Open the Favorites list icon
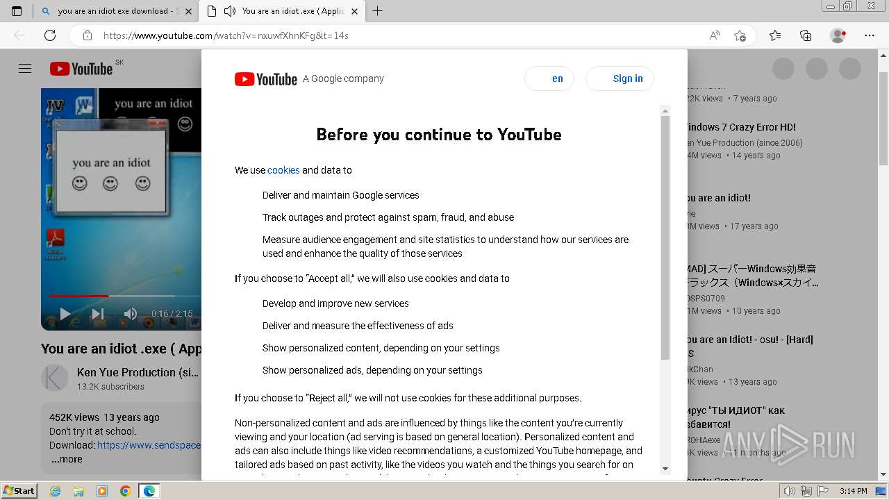The width and height of the screenshot is (889, 500). pyautogui.click(x=775, y=35)
